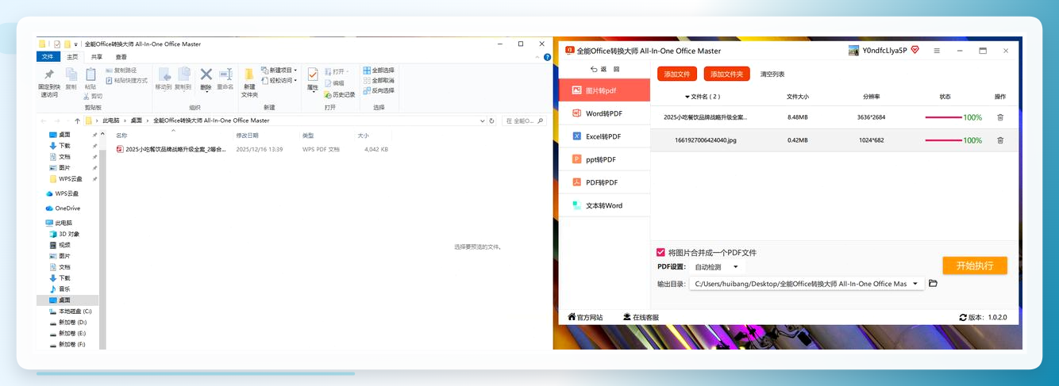Open the address bar history dropdown arrow

483,120
